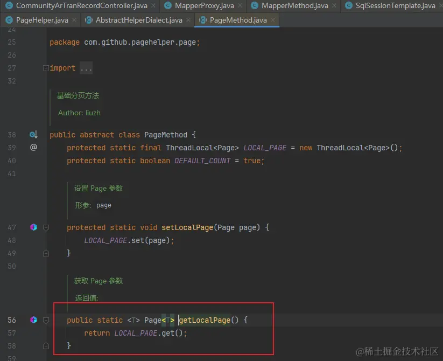Viewport: 443px width, 361px height.
Task: Click the LOCAL_PAGE field declaration on line 39
Action: (265, 148)
